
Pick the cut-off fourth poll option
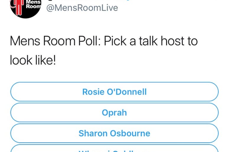point(115,148)
